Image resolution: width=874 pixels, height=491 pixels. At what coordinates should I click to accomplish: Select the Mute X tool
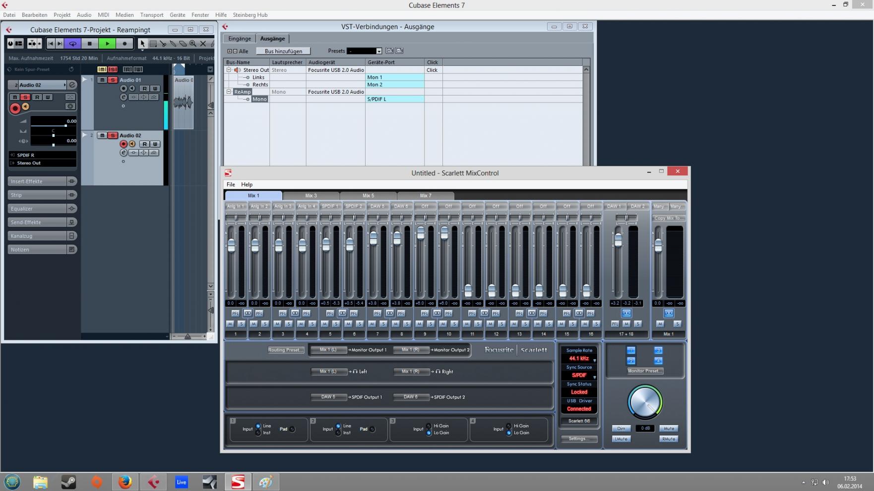point(203,44)
